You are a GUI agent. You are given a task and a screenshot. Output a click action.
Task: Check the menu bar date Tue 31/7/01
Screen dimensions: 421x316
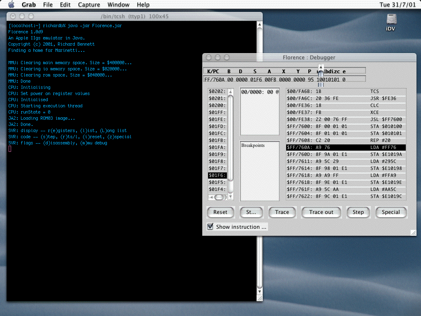coord(398,5)
